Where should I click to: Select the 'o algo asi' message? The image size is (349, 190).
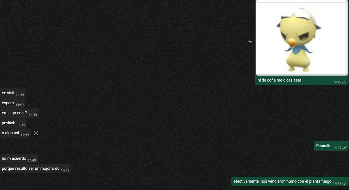[x=15, y=133]
